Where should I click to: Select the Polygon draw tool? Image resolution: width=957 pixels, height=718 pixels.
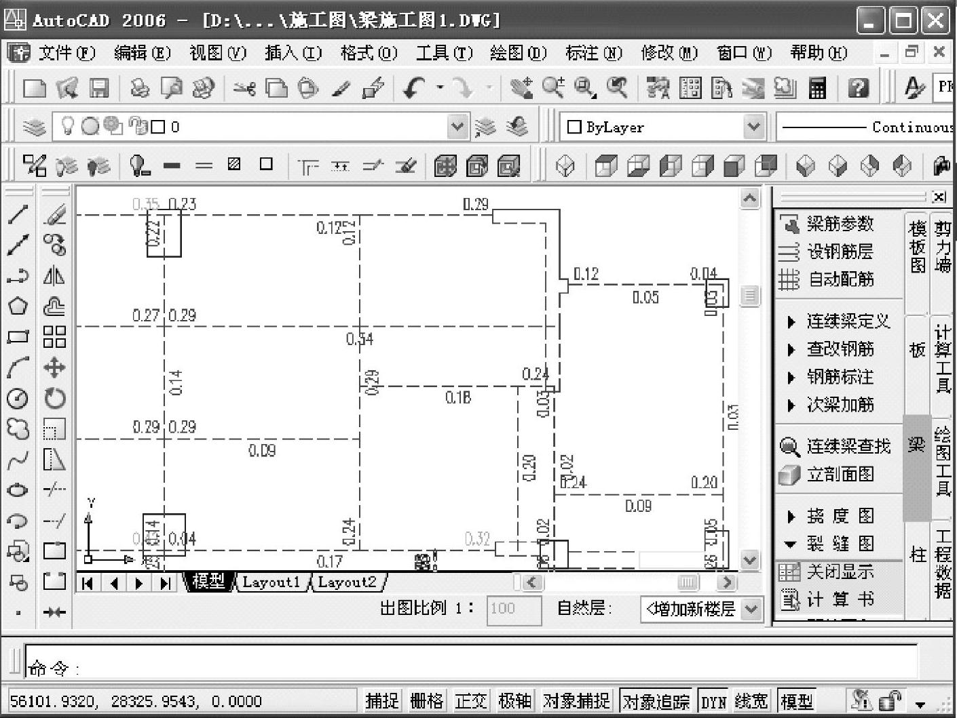(x=18, y=306)
